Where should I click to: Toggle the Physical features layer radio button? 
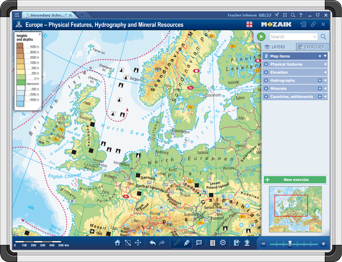point(266,64)
